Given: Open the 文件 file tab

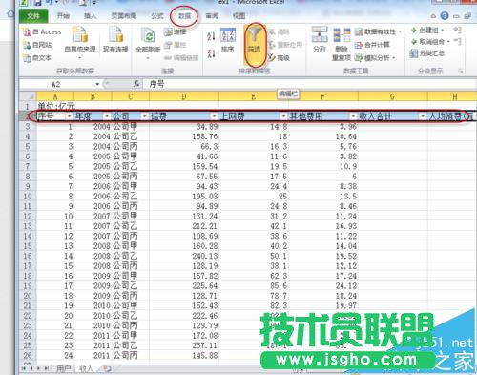Looking at the screenshot, I should pyautogui.click(x=33, y=16).
